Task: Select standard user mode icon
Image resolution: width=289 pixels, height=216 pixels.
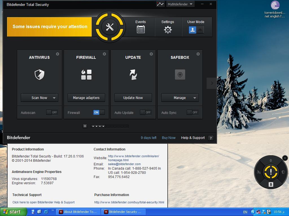Action: tap(192, 30)
